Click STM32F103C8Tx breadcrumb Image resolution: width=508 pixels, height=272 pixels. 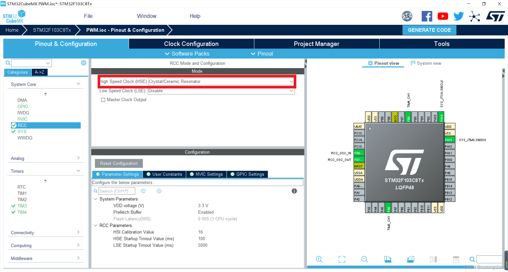(52, 30)
